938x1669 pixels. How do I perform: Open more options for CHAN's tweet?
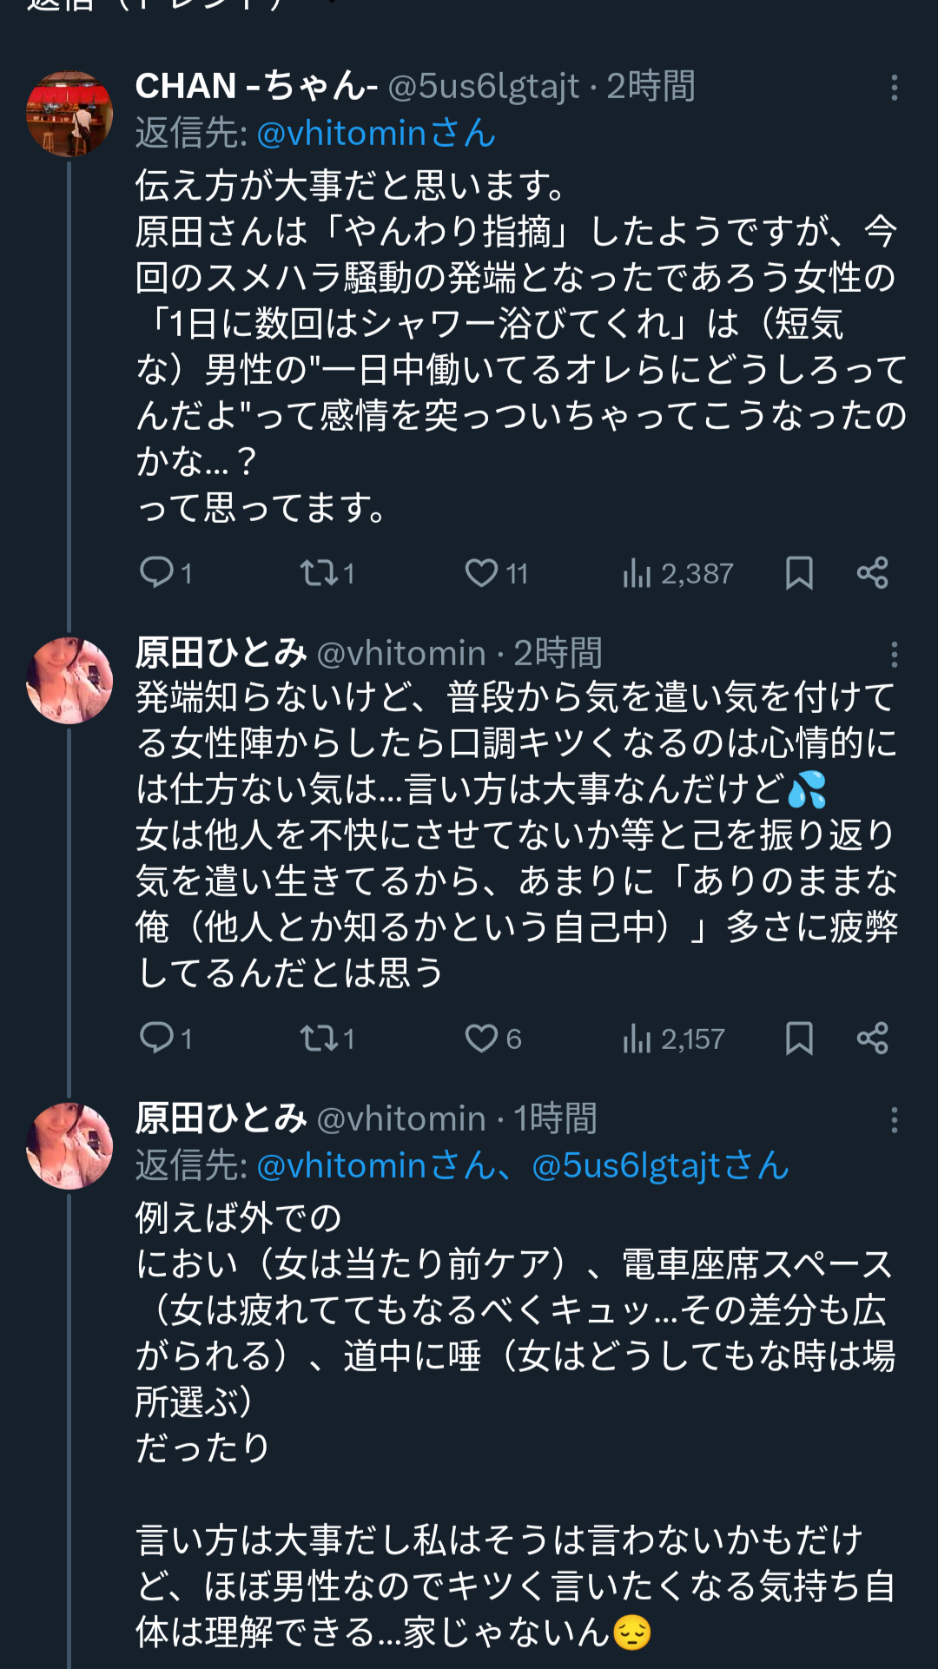click(x=894, y=87)
